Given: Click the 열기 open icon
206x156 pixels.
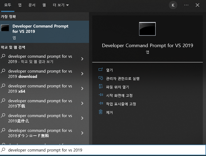Looking at the screenshot, I should [101, 69].
